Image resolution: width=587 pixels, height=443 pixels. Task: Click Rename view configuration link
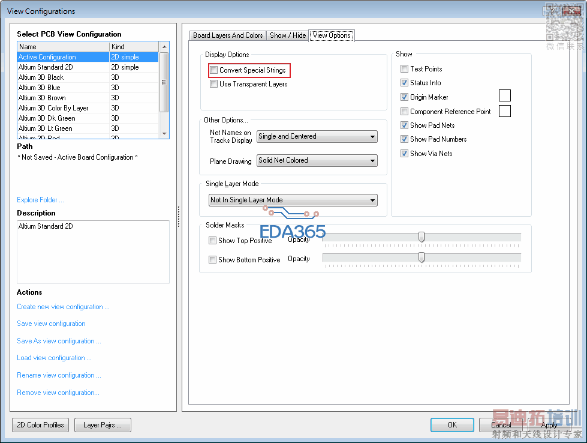[x=59, y=375]
